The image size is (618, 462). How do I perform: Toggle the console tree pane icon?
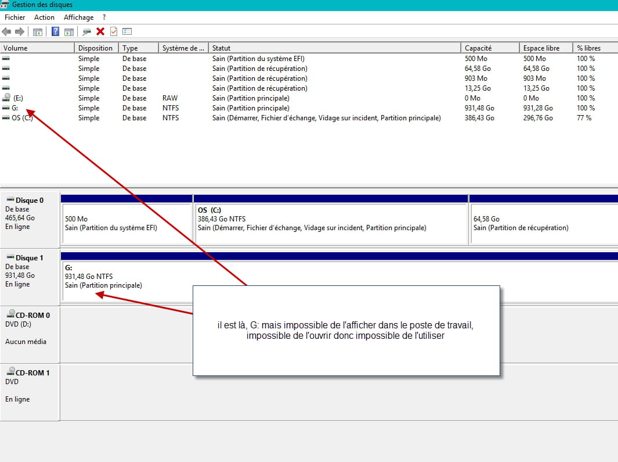tap(38, 31)
